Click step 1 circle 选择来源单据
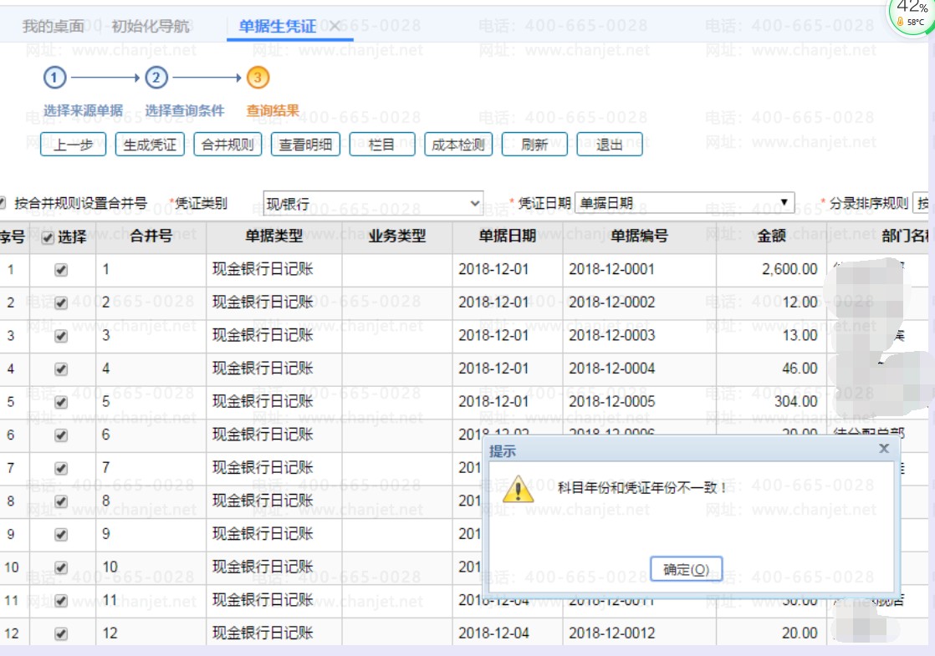The height and width of the screenshot is (656, 935). point(54,78)
